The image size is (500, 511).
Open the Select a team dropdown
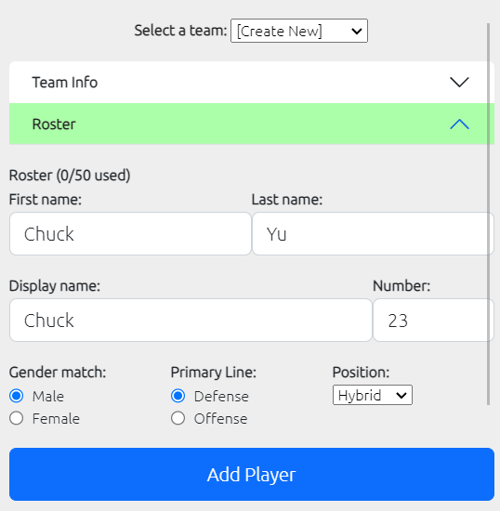tap(299, 31)
